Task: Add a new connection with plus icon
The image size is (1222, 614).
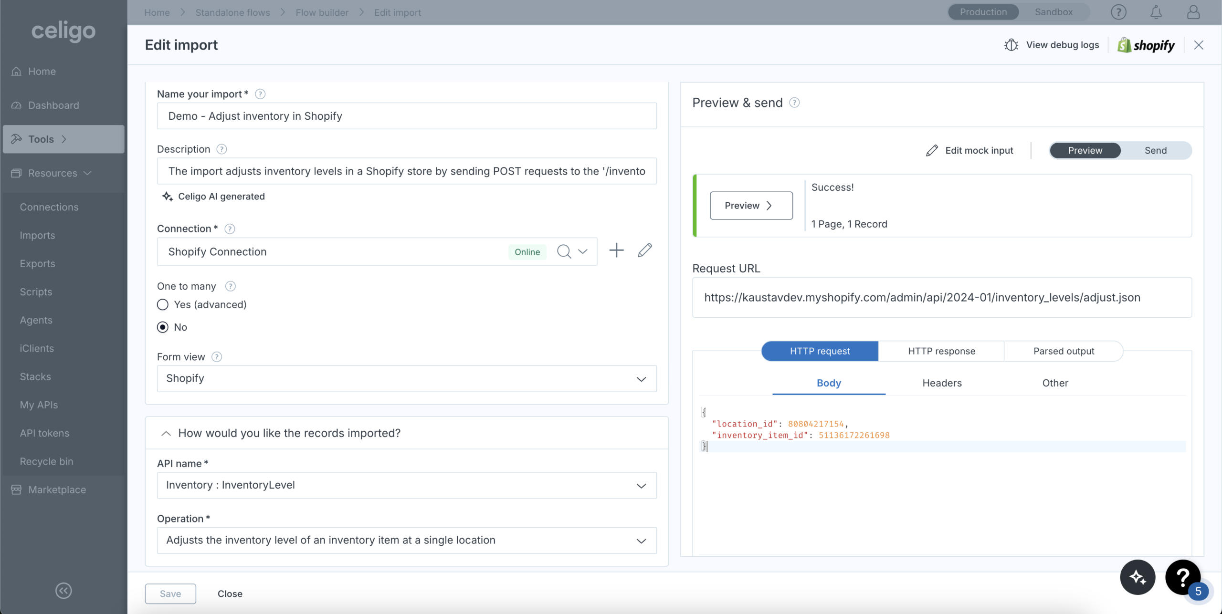Action: click(616, 250)
